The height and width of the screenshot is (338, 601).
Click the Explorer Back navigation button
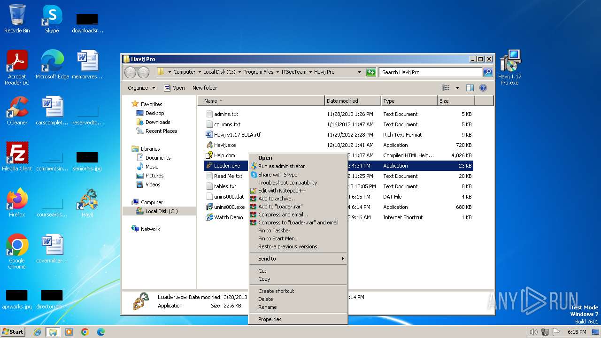(x=130, y=72)
